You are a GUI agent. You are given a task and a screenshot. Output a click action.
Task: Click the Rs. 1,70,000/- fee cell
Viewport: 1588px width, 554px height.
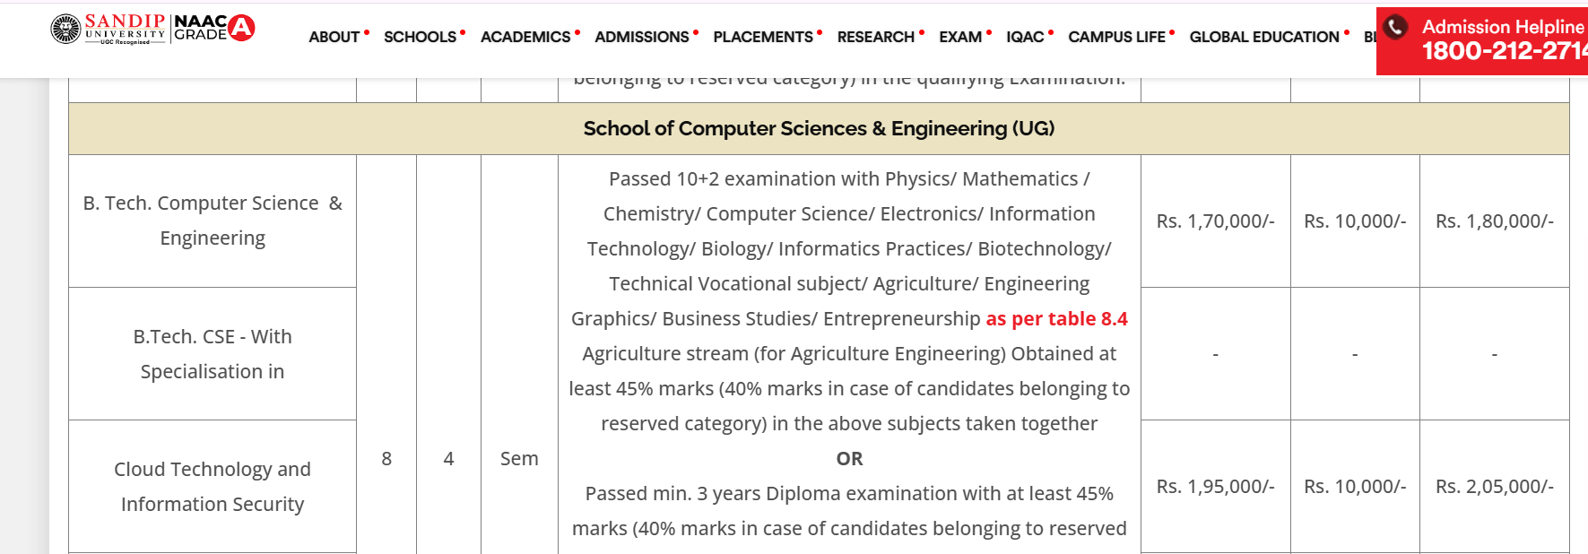[1215, 221]
